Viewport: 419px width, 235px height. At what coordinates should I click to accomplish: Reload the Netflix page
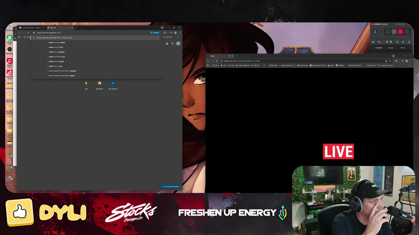(x=216, y=61)
